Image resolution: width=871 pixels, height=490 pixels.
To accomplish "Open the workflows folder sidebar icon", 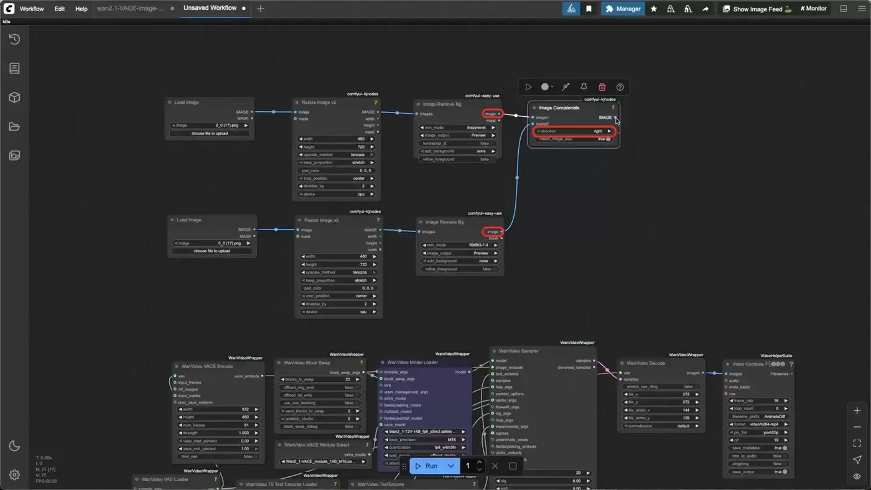I will point(14,127).
